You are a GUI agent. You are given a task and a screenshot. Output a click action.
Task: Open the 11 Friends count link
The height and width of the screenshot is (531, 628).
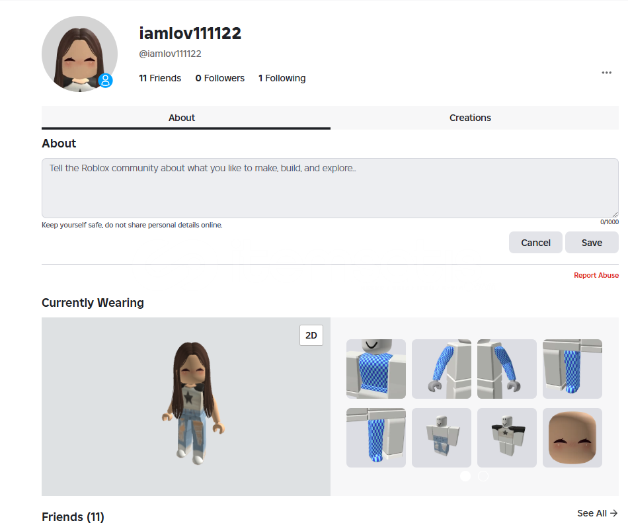pyautogui.click(x=160, y=78)
